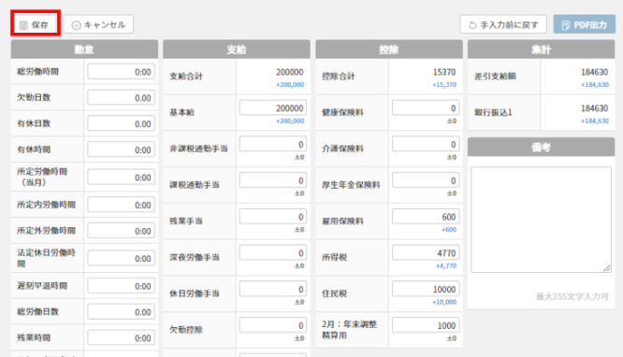Edit the 住民税 amount field
The height and width of the screenshot is (357, 623).
coord(426,289)
